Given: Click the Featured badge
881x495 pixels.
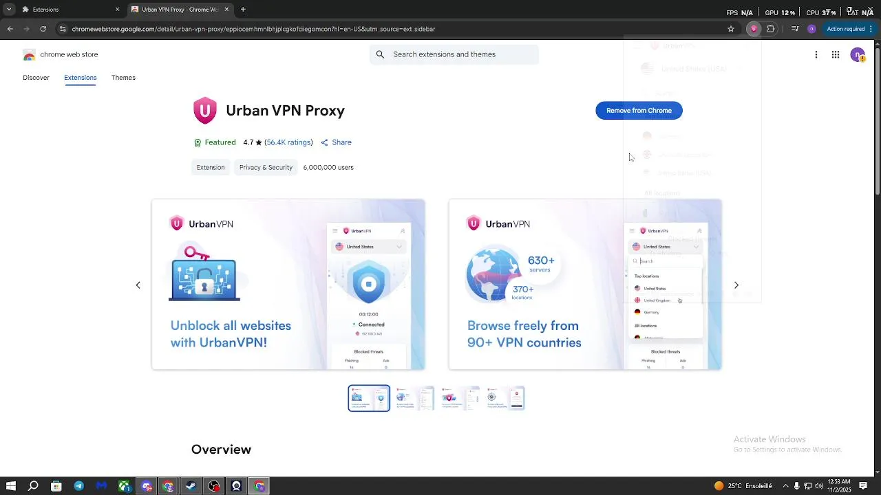Looking at the screenshot, I should pyautogui.click(x=215, y=142).
